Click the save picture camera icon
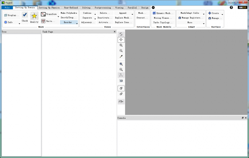The height and width of the screenshot is (158, 249). [121, 81]
